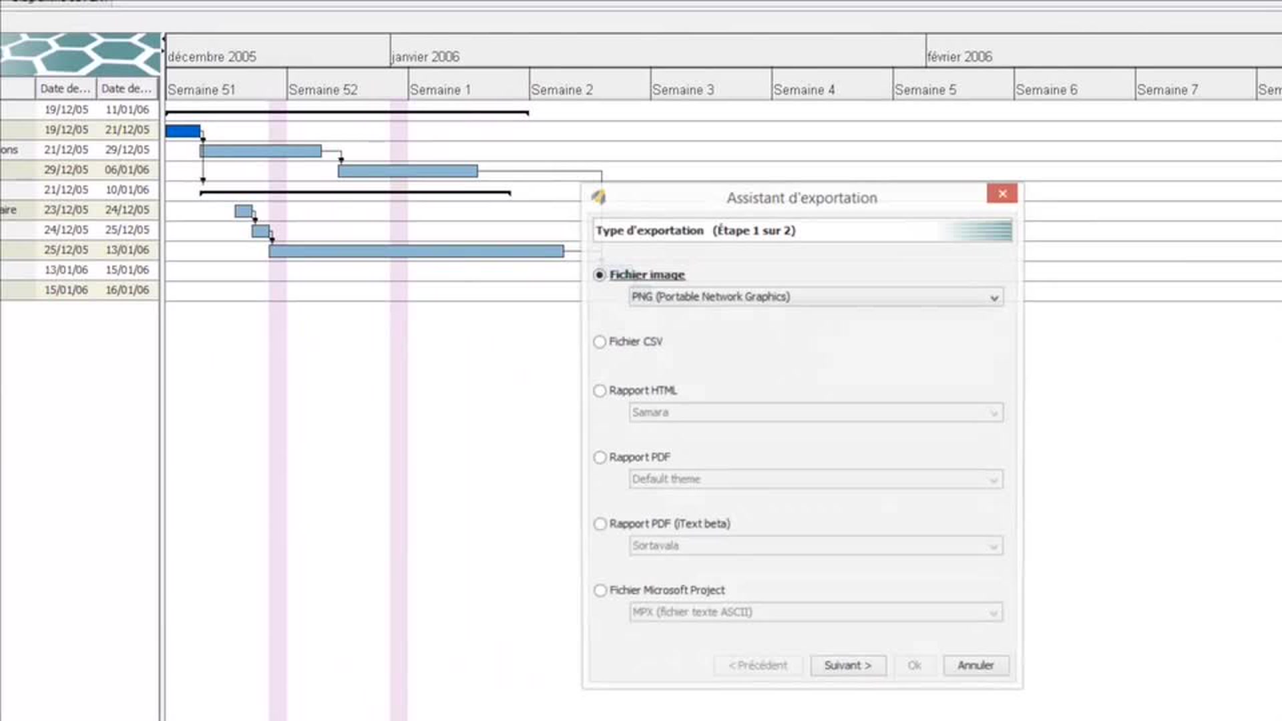Open the PNG image format dropdown
This screenshot has height=721, width=1282.
coord(815,297)
